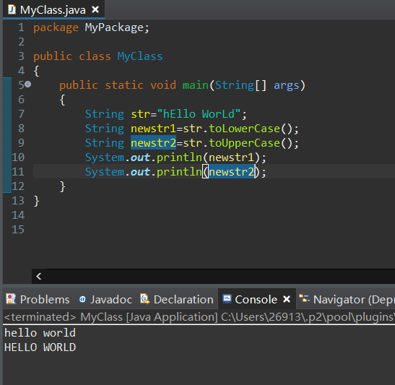Open the Problems tab
The image size is (395, 385).
(38, 299)
